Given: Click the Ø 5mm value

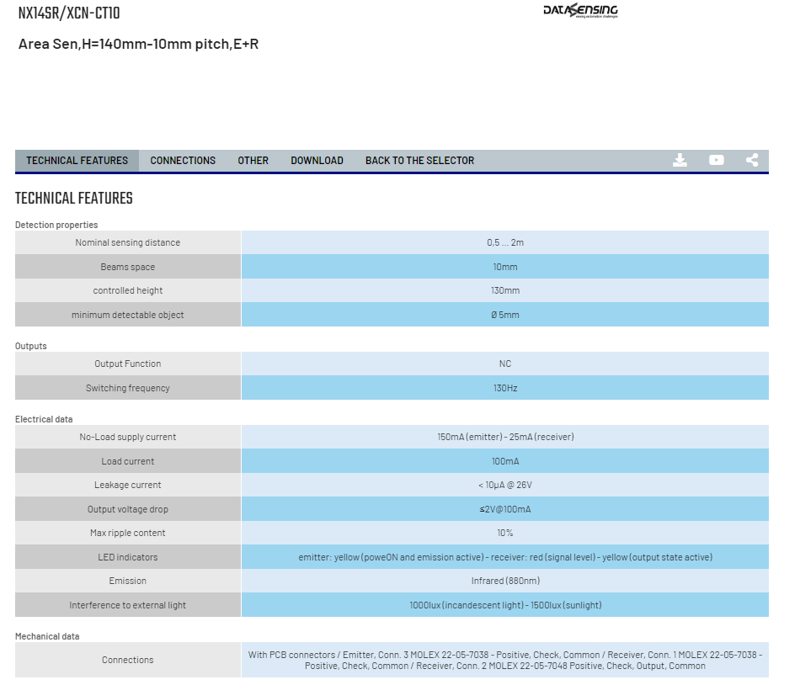Looking at the screenshot, I should 505,315.
